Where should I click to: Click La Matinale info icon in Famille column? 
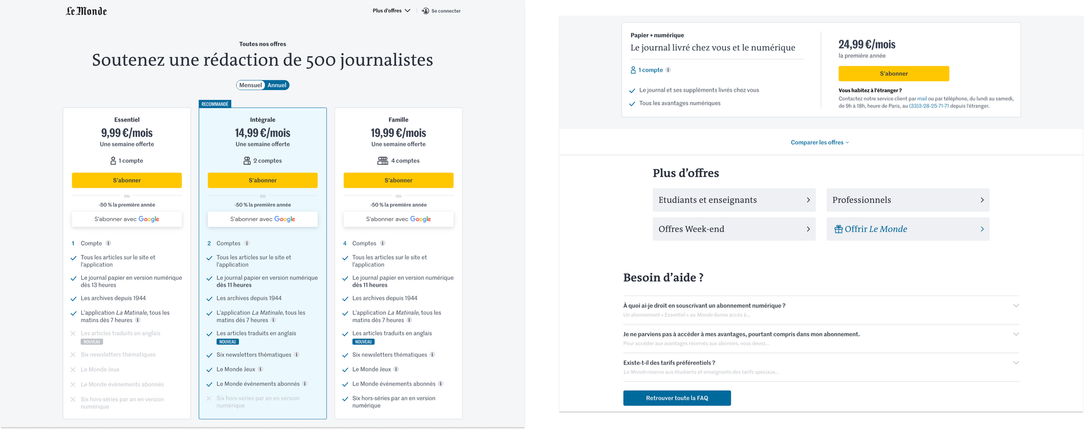(x=409, y=320)
